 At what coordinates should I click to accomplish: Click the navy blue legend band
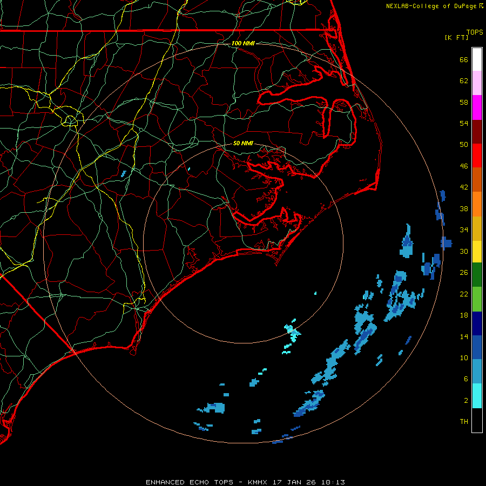477,323
